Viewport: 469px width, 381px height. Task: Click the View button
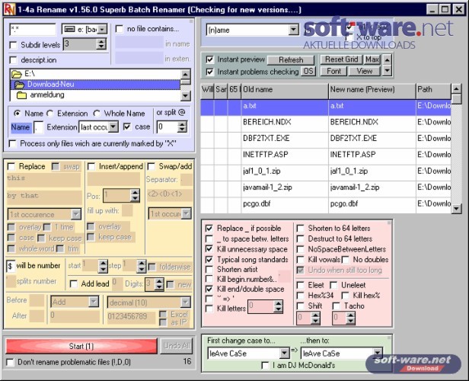(364, 71)
